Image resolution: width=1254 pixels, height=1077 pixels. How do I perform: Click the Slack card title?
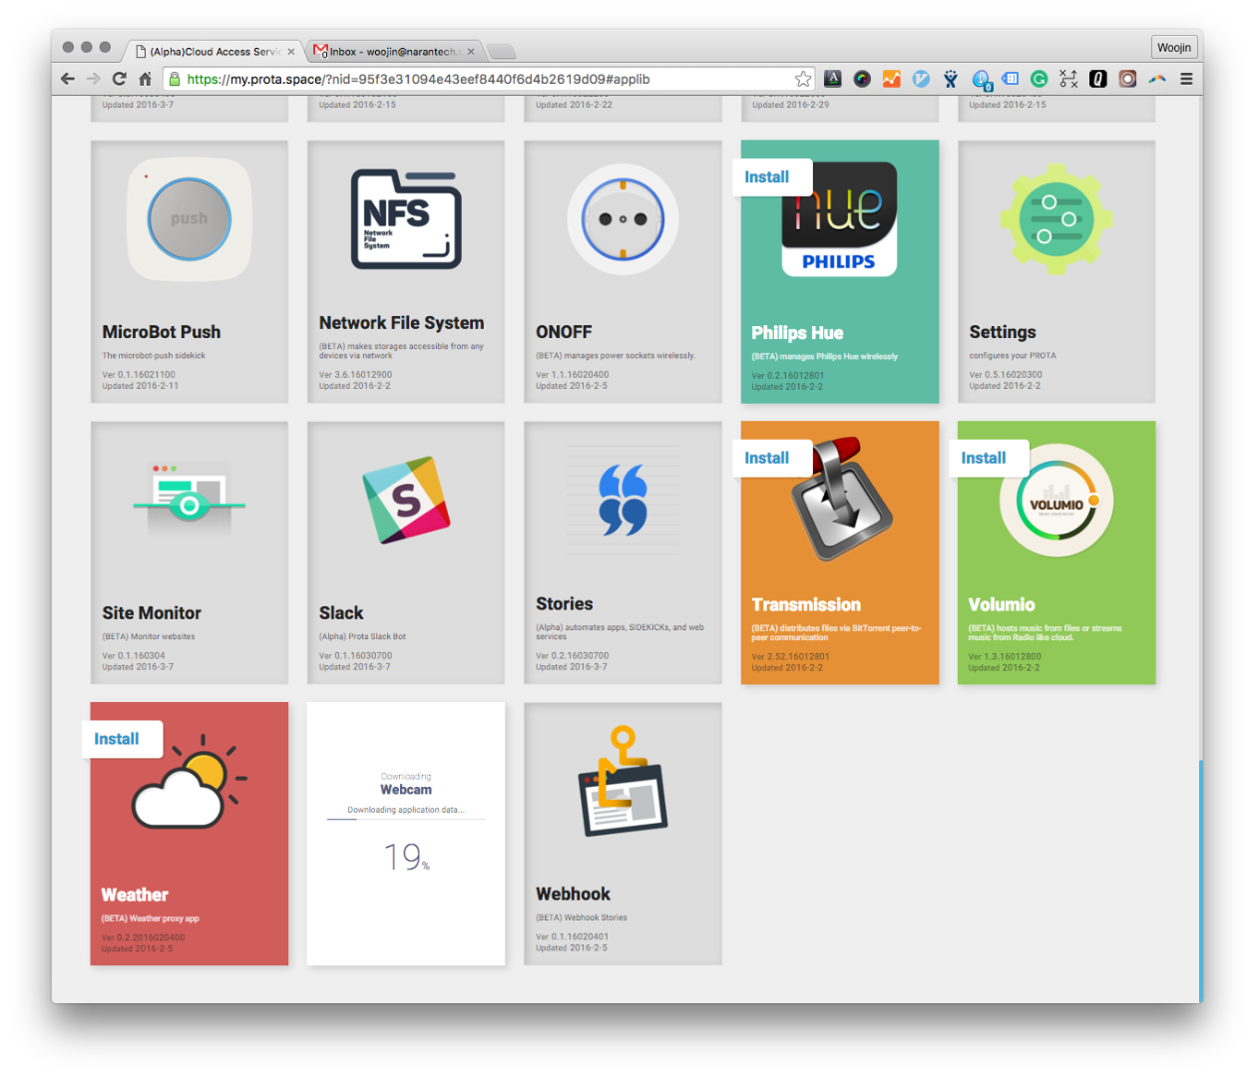click(341, 613)
